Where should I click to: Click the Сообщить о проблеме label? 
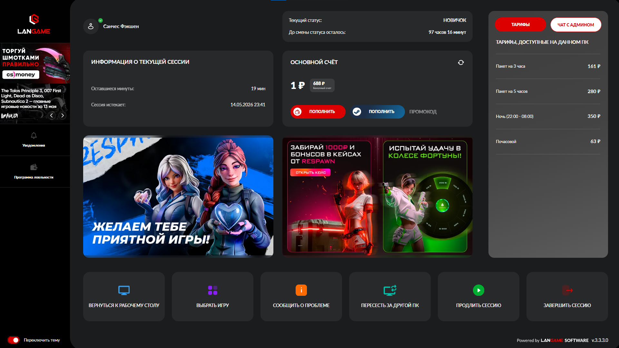(301, 305)
